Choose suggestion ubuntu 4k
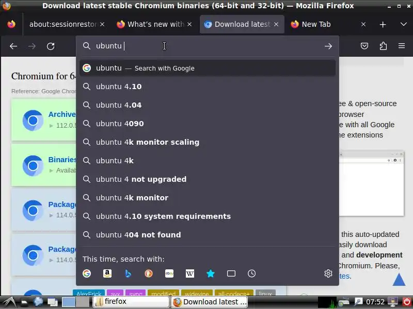Image resolution: width=413 pixels, height=309 pixels. [208, 161]
